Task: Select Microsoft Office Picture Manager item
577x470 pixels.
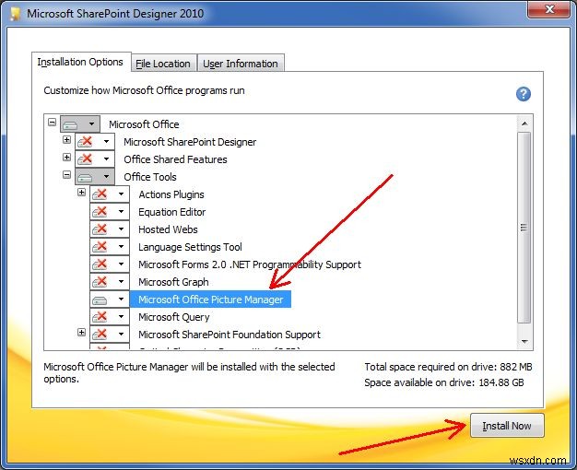Action: [210, 300]
